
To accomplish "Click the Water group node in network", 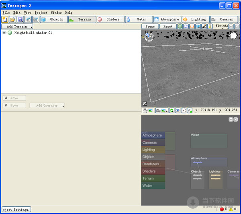I will pyautogui.click(x=209, y=141).
